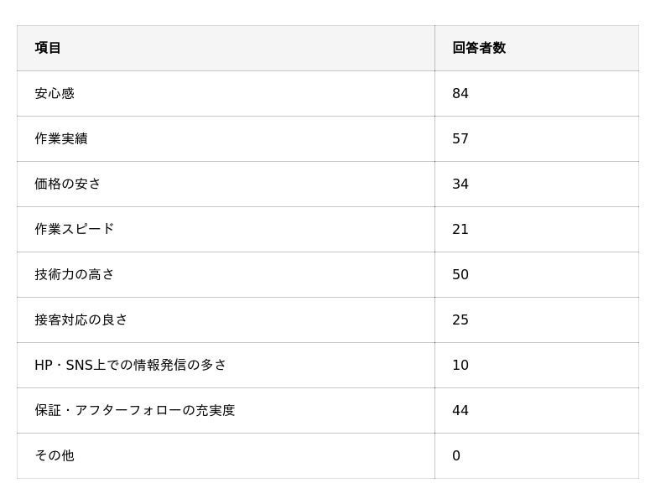Image resolution: width=671 pixels, height=504 pixels.
Task: Click the 回答者数 column header
Action: coord(479,48)
